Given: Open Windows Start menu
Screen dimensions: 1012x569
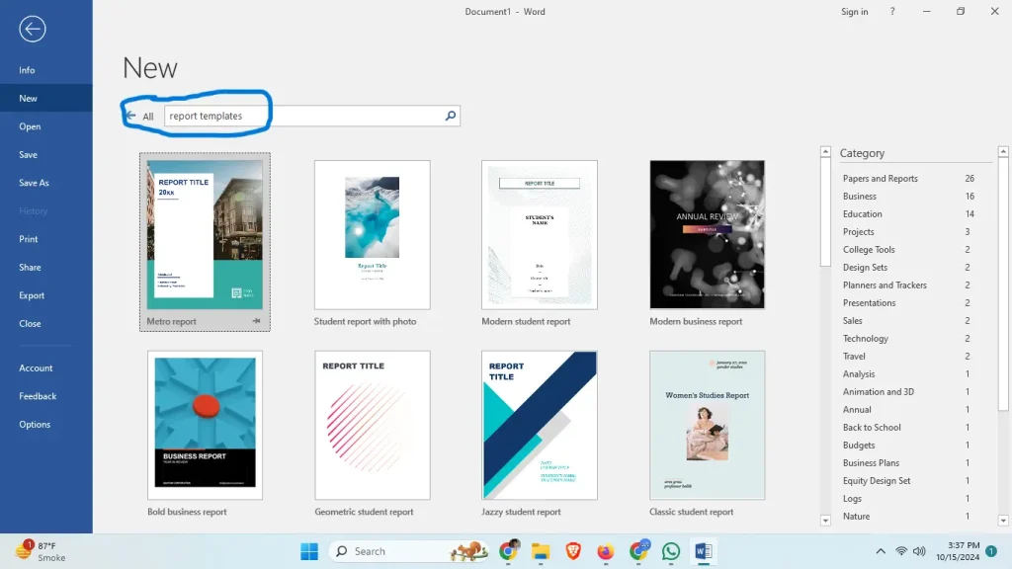Looking at the screenshot, I should click(309, 551).
